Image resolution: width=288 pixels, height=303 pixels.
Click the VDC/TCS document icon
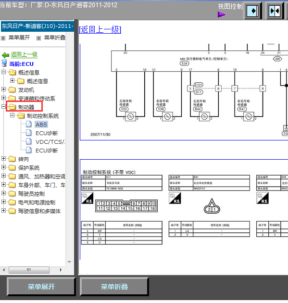coord(29,141)
